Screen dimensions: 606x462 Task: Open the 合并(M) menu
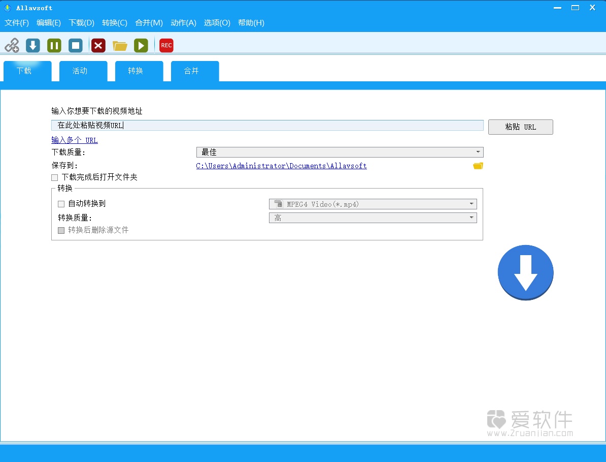pyautogui.click(x=149, y=23)
